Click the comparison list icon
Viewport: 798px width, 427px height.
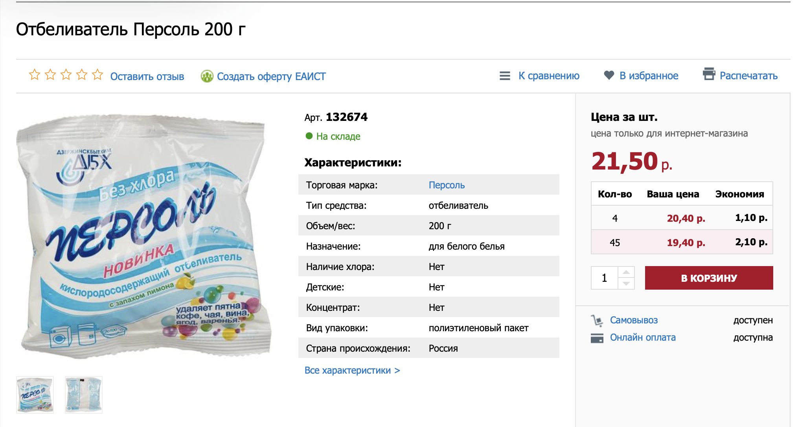tap(505, 76)
